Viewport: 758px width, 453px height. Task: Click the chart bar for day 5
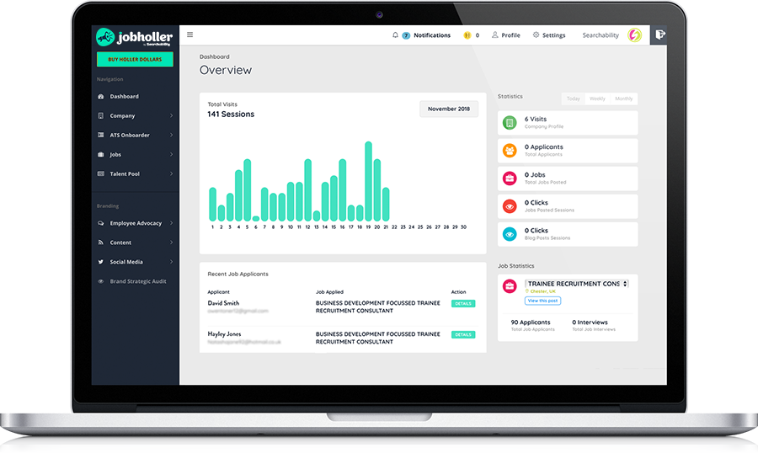click(247, 190)
